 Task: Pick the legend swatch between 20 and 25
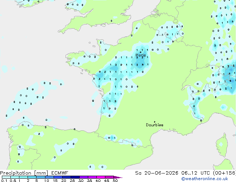click(x=66, y=177)
